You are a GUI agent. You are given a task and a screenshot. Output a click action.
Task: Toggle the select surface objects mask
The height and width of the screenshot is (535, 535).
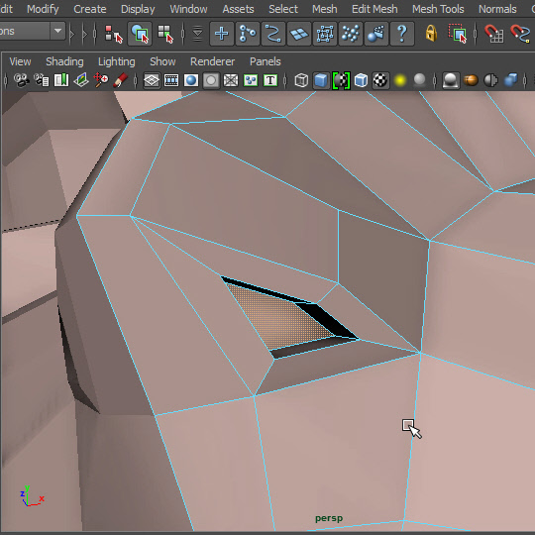click(299, 34)
